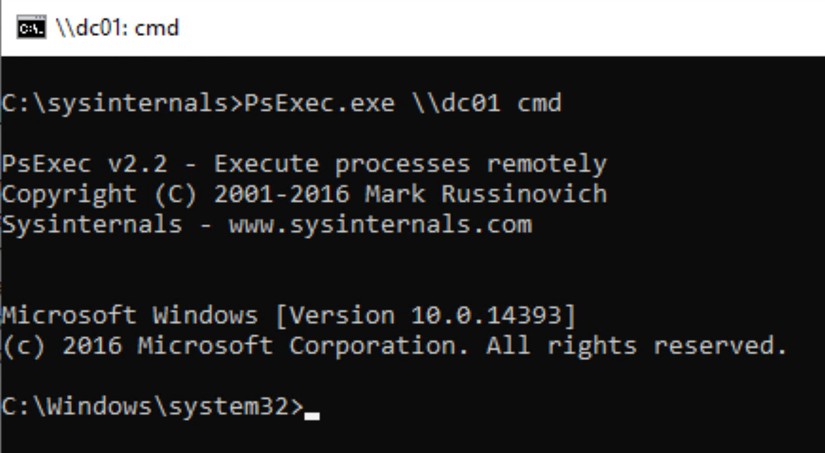
Task: Click the "[Version 10.0.14393]" text
Action: click(x=425, y=315)
